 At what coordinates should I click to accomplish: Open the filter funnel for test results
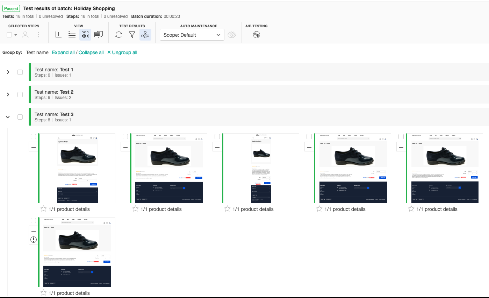coord(132,35)
